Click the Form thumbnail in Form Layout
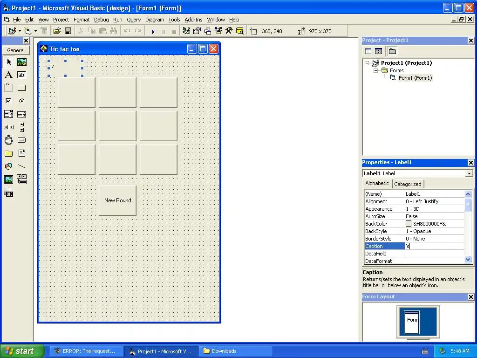This screenshot has height=358, width=477. tap(412, 322)
